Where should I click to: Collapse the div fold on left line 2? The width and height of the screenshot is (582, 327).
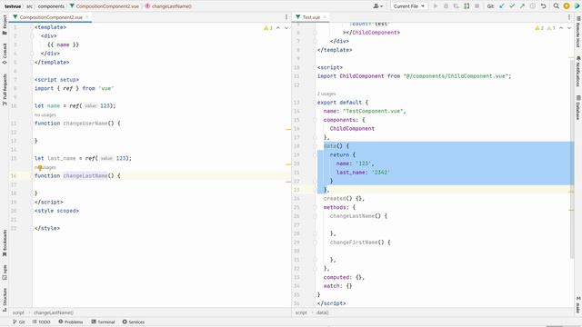[32, 36]
